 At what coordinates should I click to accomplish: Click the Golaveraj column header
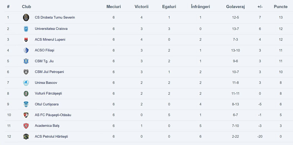[x=235, y=7]
